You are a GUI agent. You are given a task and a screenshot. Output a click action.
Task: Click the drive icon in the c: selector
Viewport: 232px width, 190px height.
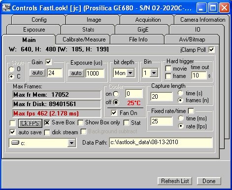tap(15, 142)
